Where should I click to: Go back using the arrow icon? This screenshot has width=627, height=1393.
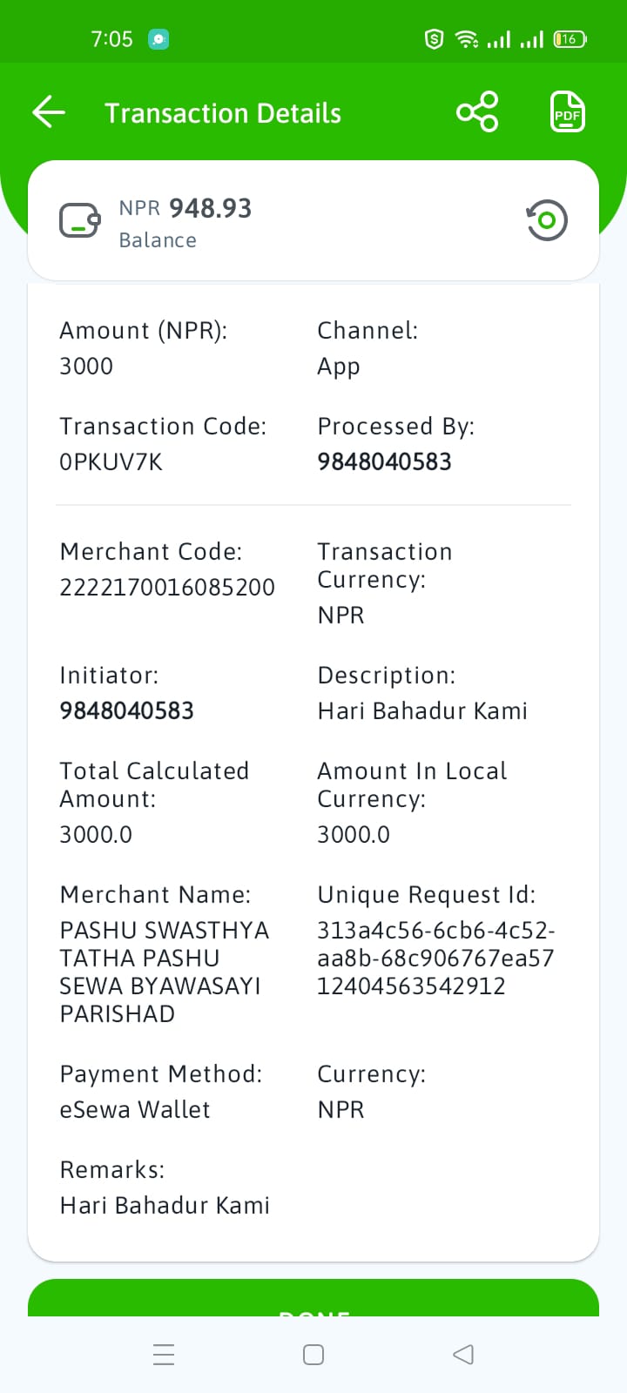(49, 112)
